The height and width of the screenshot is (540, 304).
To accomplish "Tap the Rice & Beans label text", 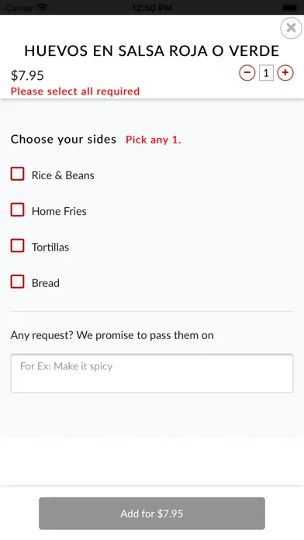I will coord(63,175).
